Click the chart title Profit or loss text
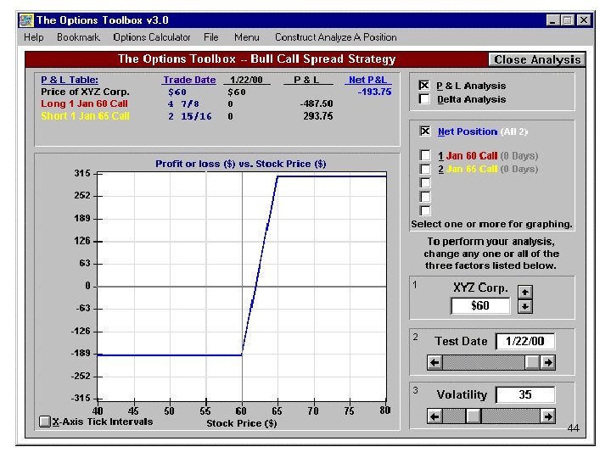 (241, 164)
